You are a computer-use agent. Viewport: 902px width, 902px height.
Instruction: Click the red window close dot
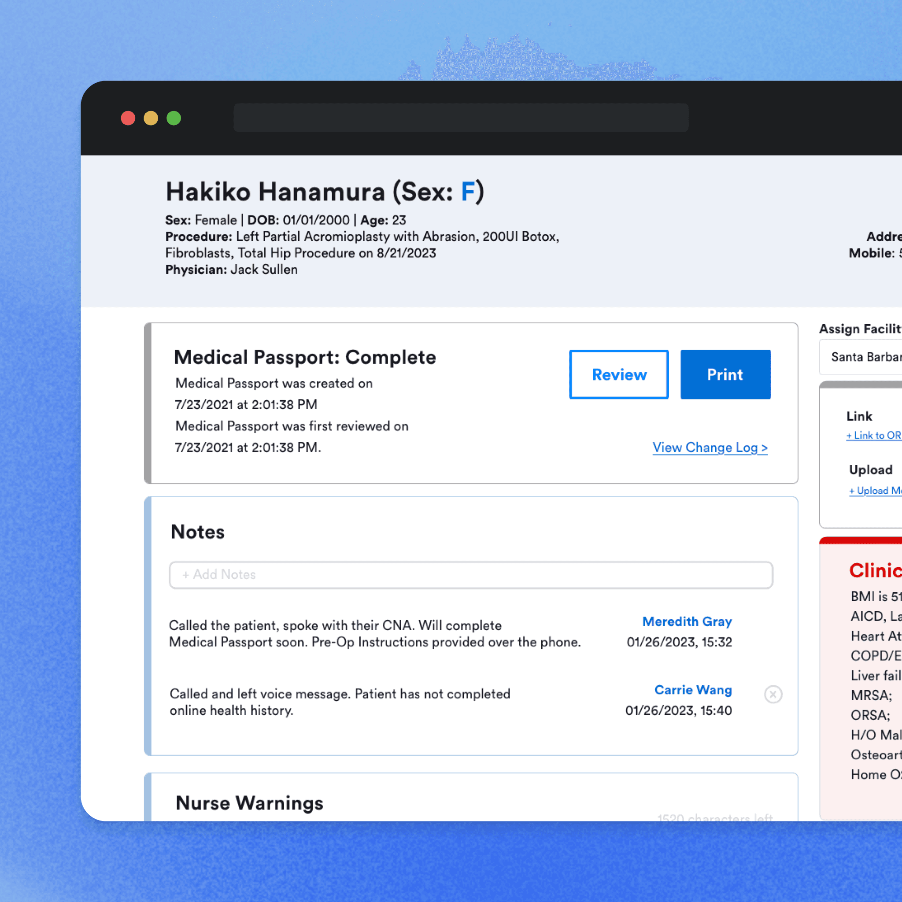[x=128, y=118]
